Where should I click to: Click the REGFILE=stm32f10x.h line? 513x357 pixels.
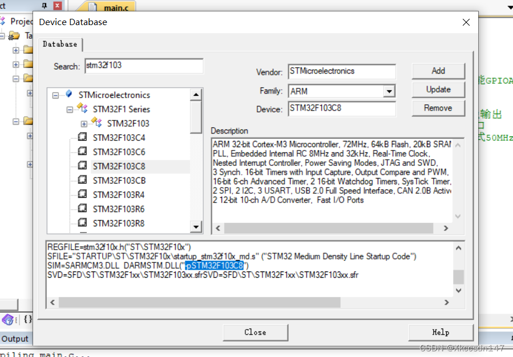click(x=119, y=247)
